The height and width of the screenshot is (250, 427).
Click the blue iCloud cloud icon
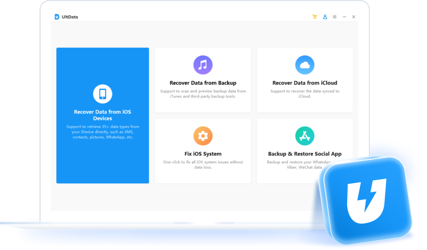304,65
